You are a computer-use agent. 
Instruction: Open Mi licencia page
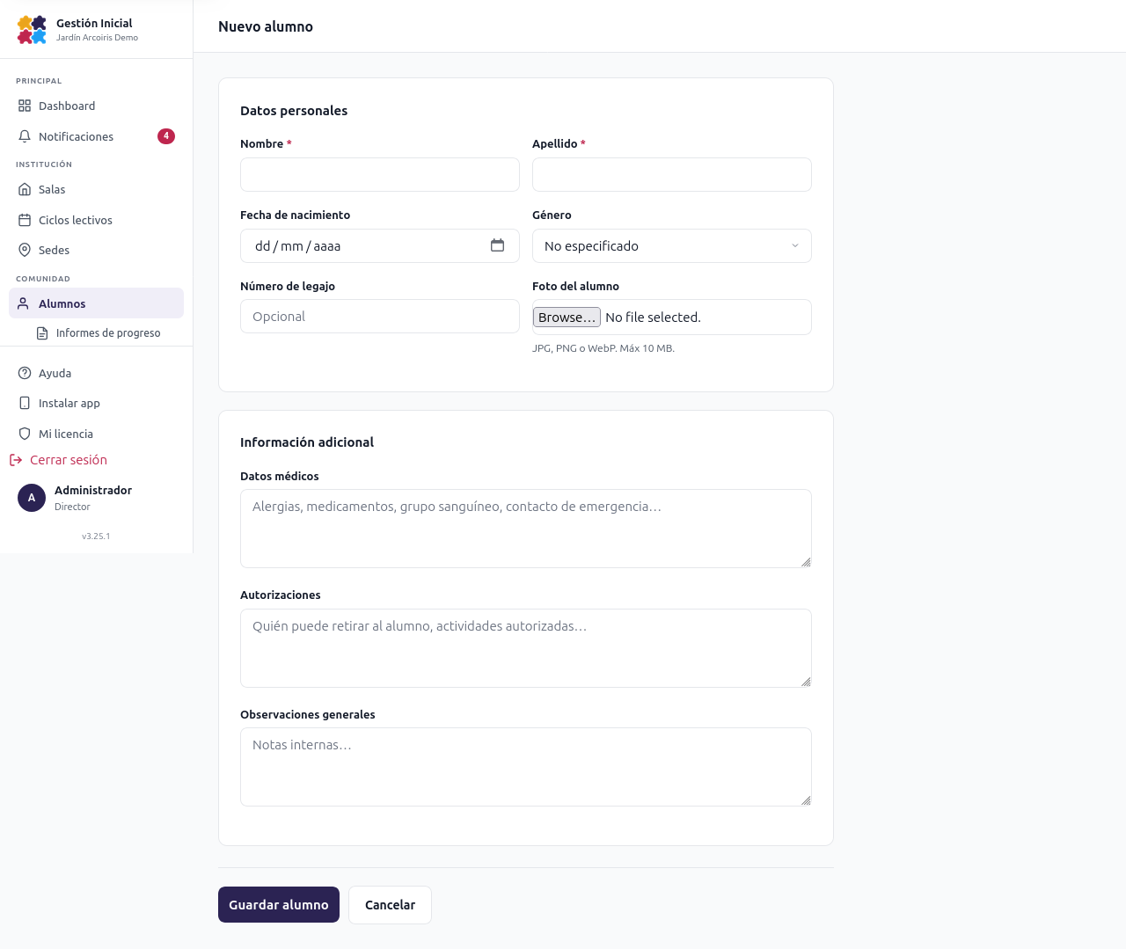[96, 434]
